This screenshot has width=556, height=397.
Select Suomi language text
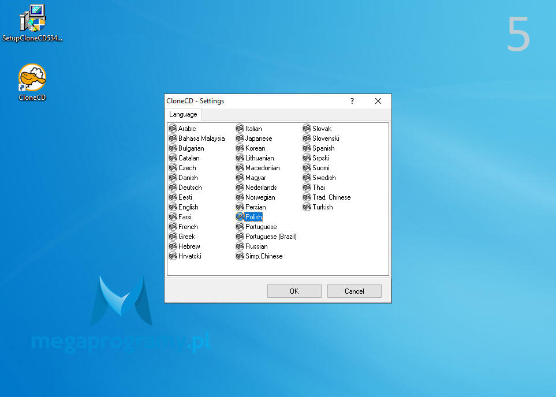pos(321,168)
